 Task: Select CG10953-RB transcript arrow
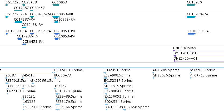[x=56, y=17]
